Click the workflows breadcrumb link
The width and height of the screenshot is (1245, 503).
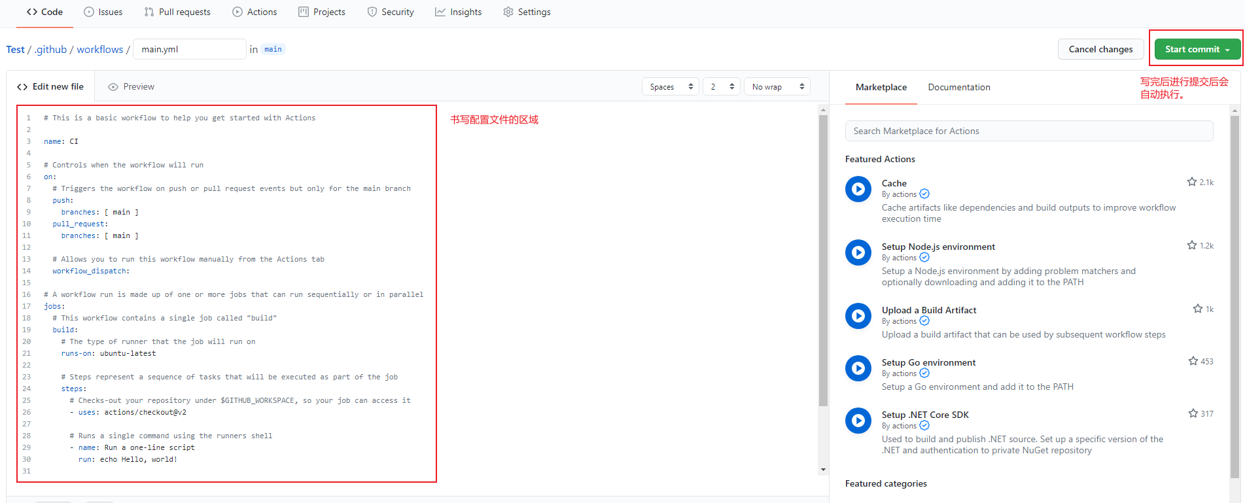(99, 49)
